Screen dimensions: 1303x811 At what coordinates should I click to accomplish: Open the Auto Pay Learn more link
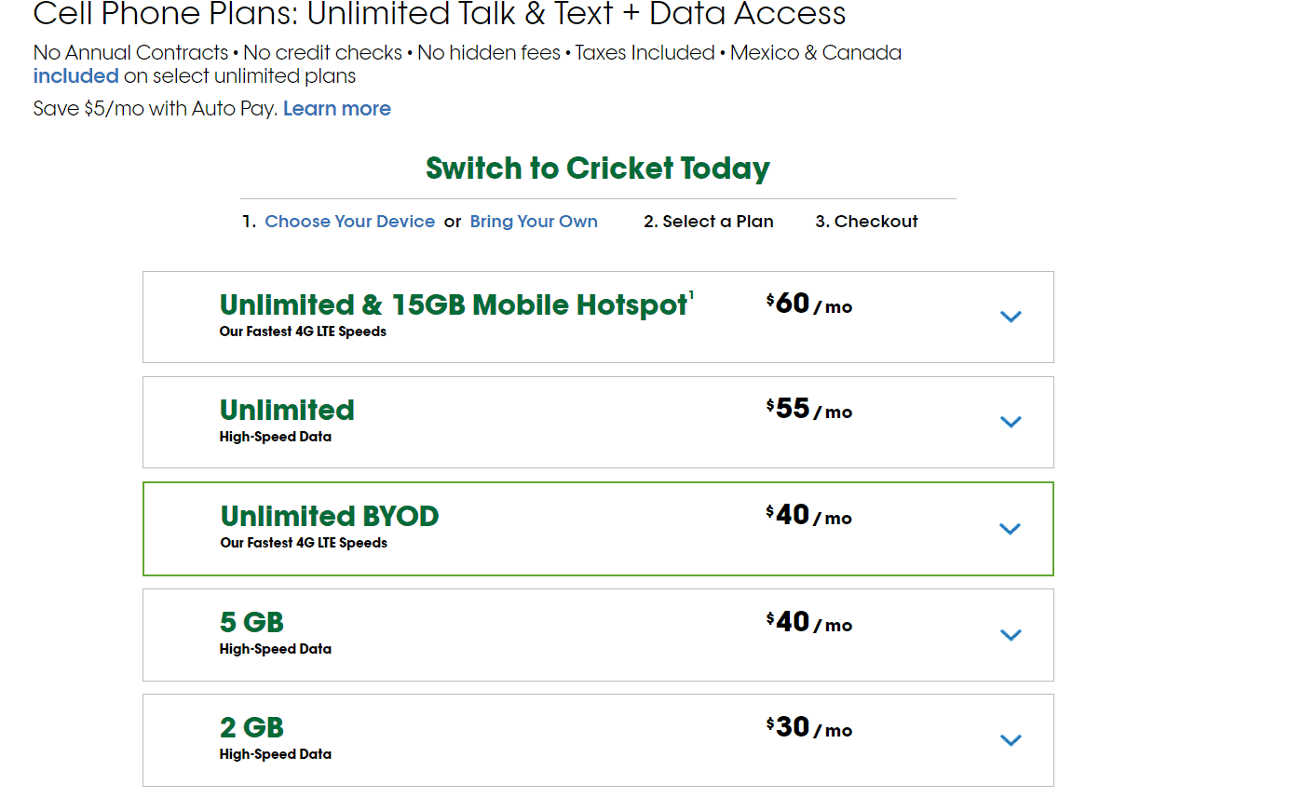[337, 109]
